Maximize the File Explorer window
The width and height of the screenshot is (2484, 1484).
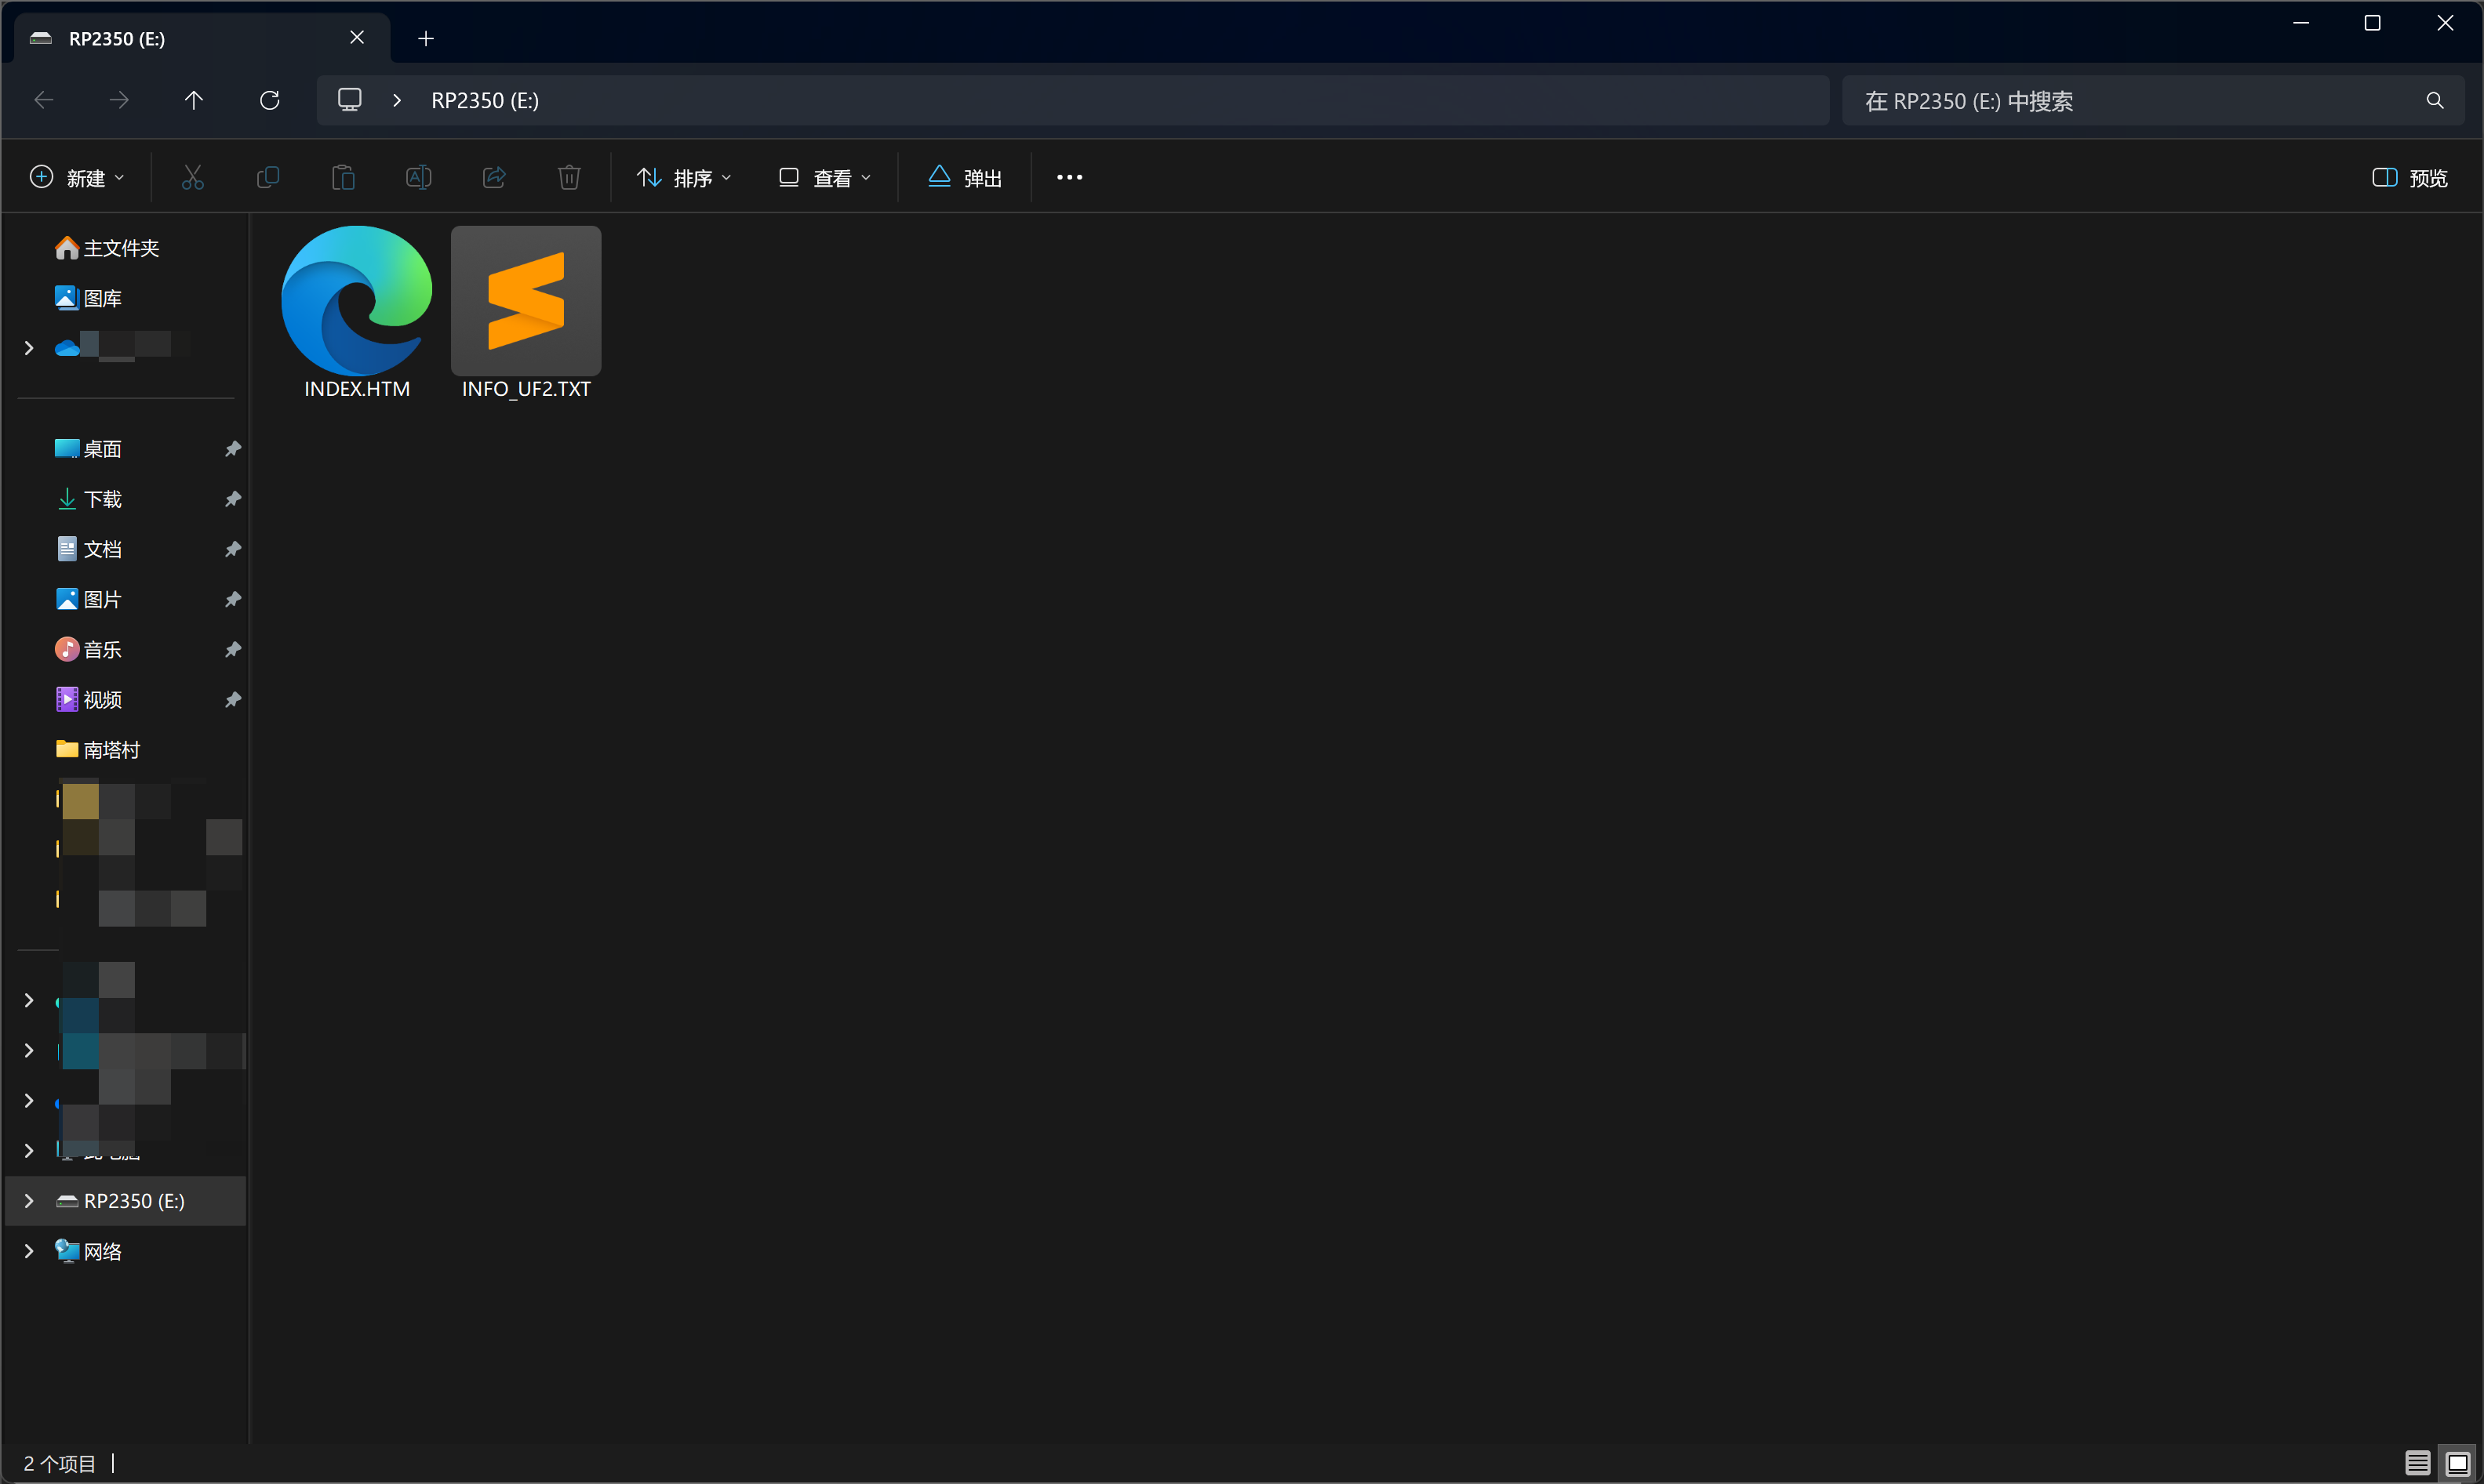(x=2372, y=23)
